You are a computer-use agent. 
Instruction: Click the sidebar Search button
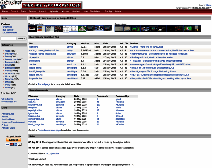pyautogui.click(x=22, y=39)
